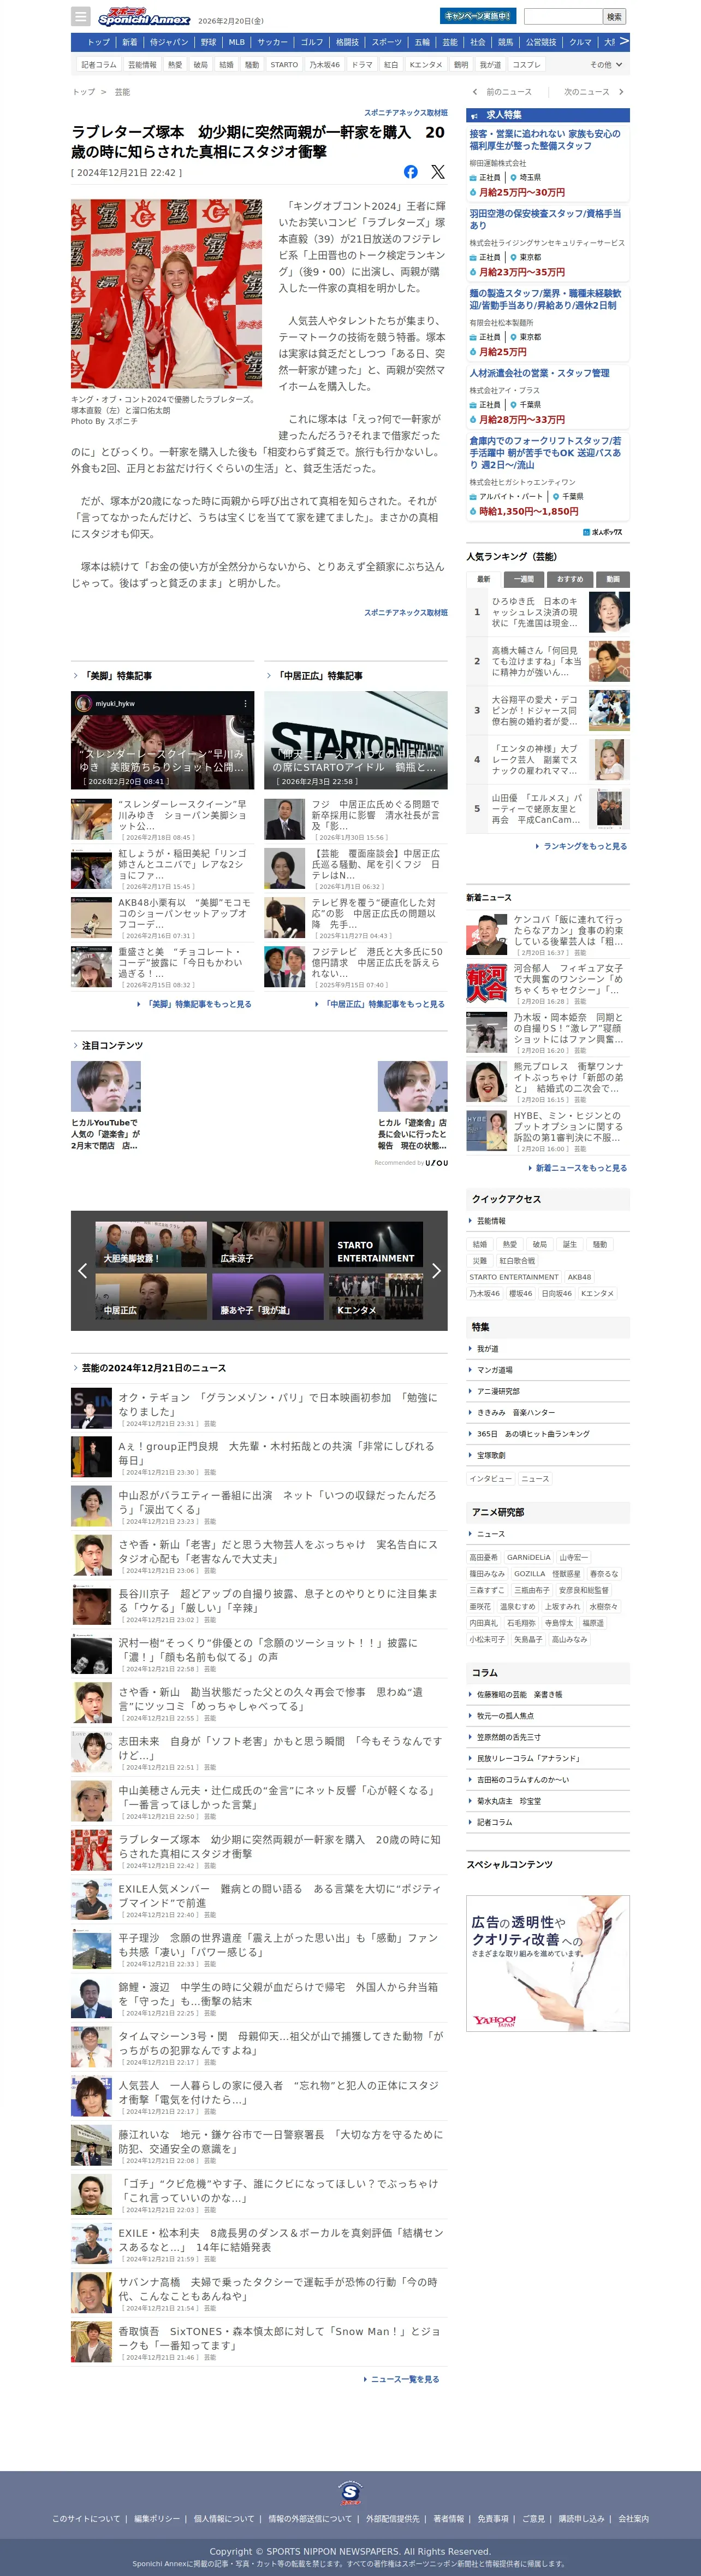Screen dimensions: 701x2576
Task: Open the 編集ポリシー footer link
Action: [x=158, y=2518]
